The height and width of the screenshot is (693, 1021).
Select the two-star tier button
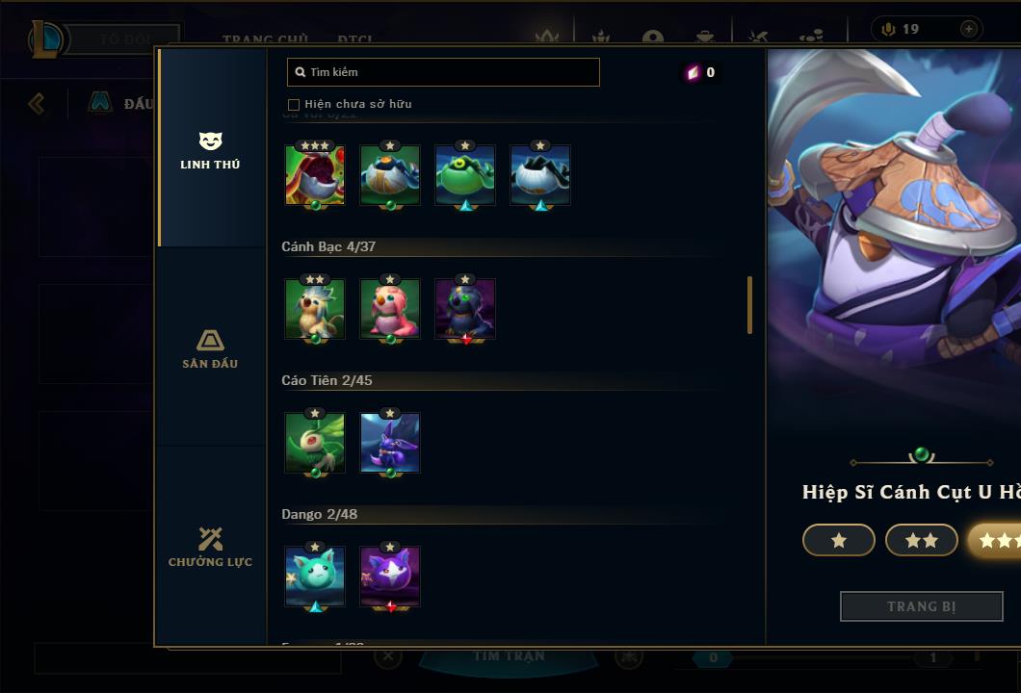click(x=922, y=540)
